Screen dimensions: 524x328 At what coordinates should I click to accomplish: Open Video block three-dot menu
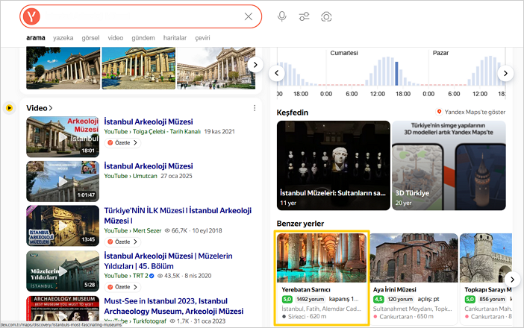click(255, 108)
